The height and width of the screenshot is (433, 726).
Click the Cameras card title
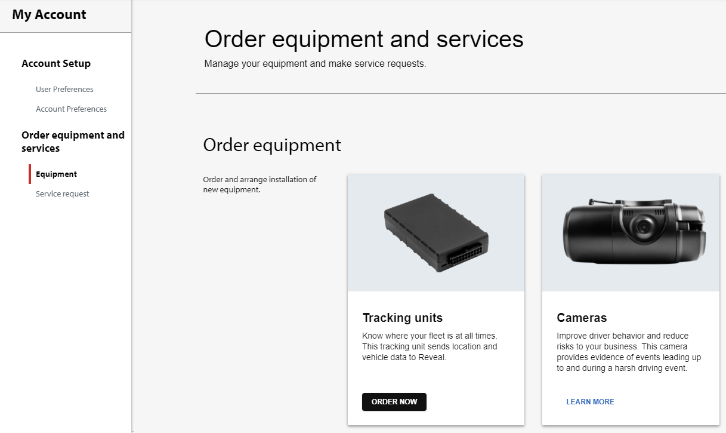pos(582,318)
